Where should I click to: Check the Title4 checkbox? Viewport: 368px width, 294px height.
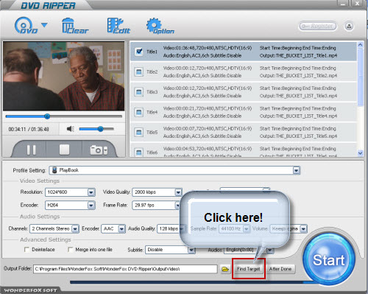click(139, 112)
